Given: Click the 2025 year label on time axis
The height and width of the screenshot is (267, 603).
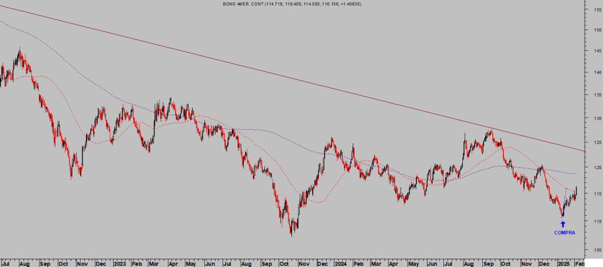Looking at the screenshot, I should click(x=564, y=262).
